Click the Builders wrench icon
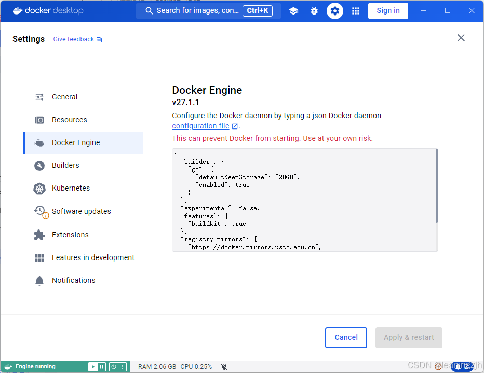 point(39,166)
